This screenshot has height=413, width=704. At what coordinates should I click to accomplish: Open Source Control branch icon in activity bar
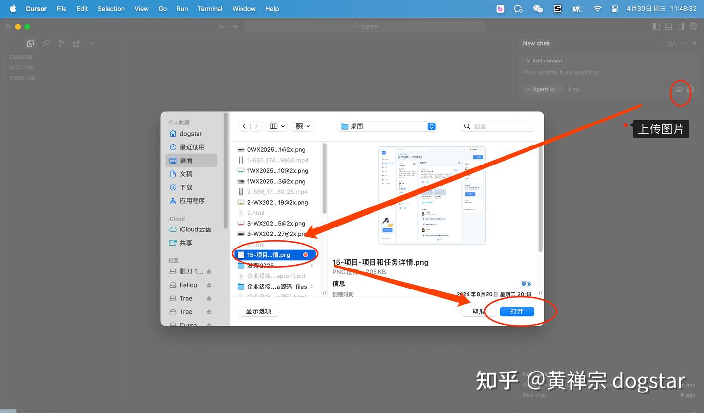pos(61,43)
